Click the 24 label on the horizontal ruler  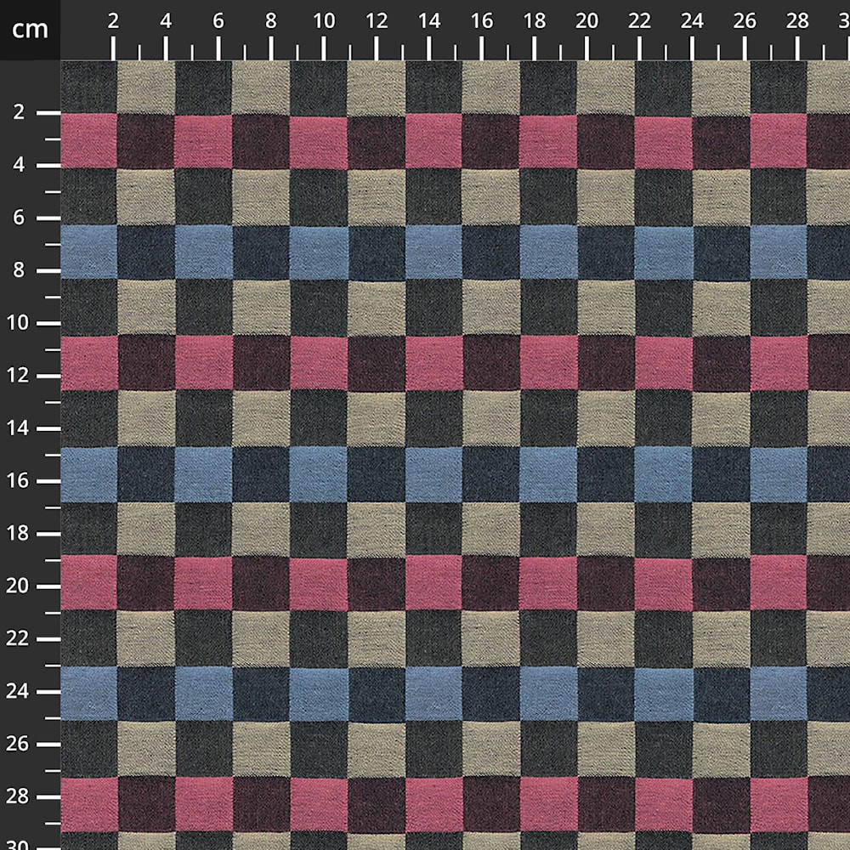pos(692,21)
